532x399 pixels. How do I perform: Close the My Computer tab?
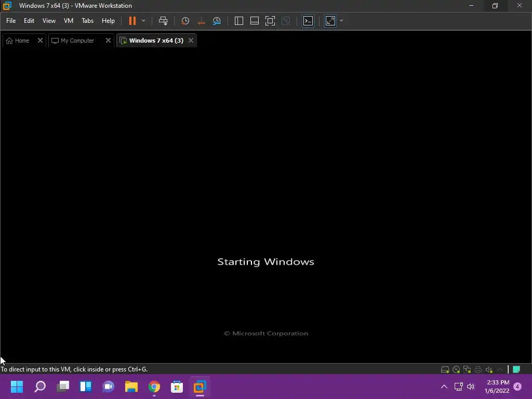(108, 41)
